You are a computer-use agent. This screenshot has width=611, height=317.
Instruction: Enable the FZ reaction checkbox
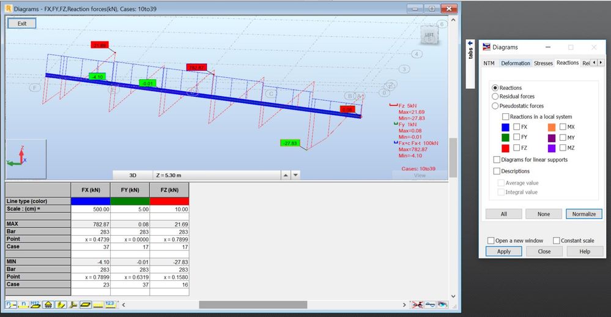(516, 147)
